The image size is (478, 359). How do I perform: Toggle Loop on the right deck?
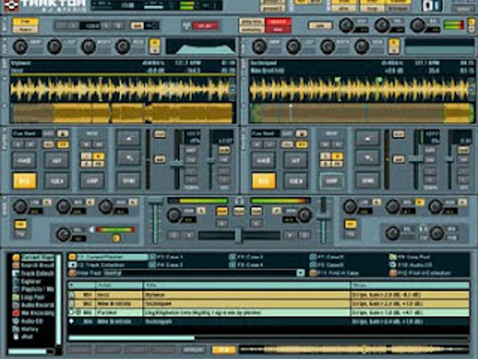331,181
